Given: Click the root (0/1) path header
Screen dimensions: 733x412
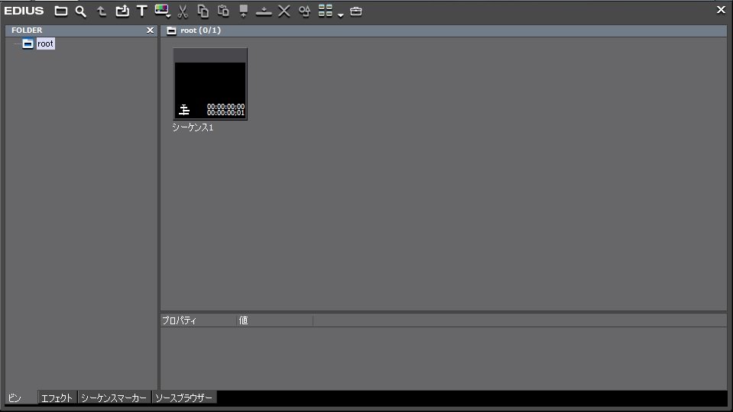Looking at the screenshot, I should click(200, 31).
